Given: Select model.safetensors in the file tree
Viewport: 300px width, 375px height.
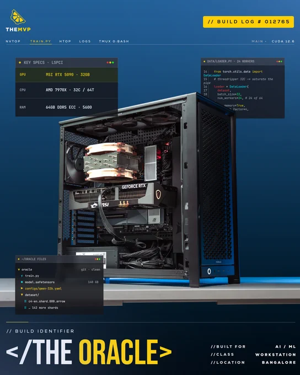Looking at the screenshot, I should pos(40,282).
